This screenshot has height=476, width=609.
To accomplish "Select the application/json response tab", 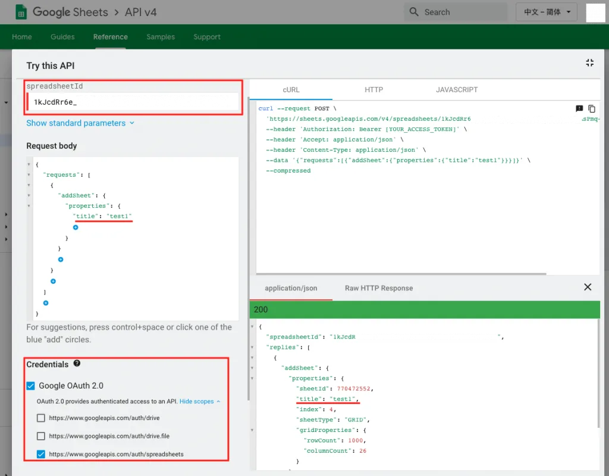I will (x=291, y=289).
